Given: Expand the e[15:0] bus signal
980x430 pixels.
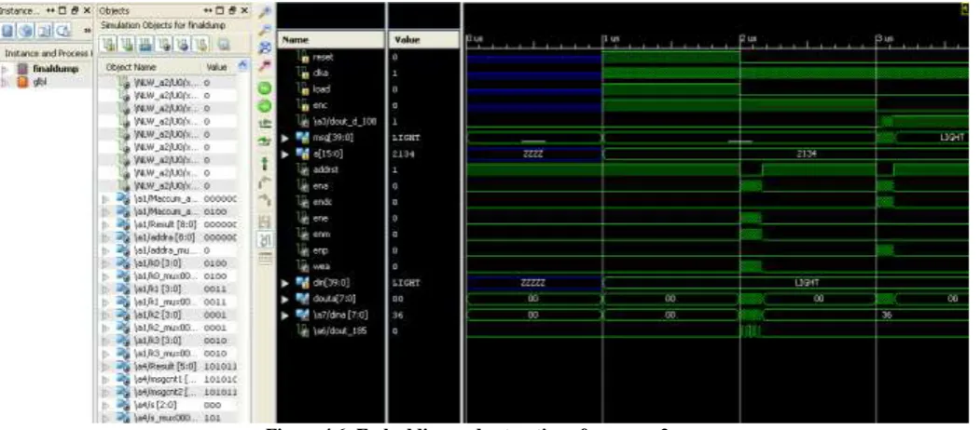Looking at the screenshot, I should pyautogui.click(x=285, y=154).
